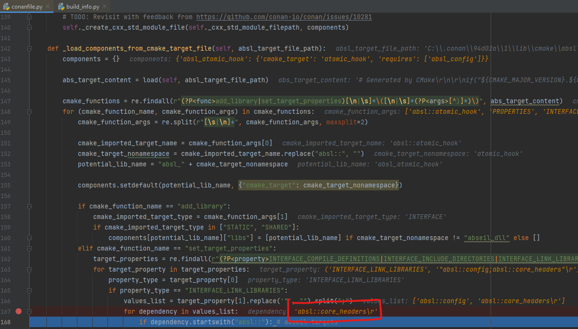Fold the set_target_properties elif branch
The image size is (578, 329).
pos(29,248)
